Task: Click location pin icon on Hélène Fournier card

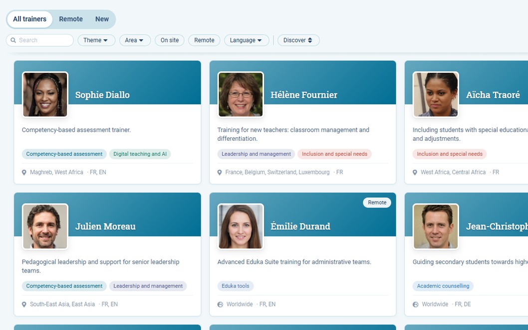Action: 220,172
